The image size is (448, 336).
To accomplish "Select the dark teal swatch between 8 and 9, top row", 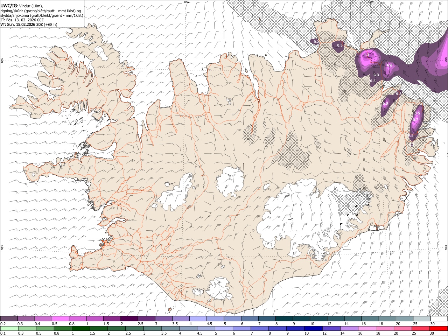I will 284,319.
